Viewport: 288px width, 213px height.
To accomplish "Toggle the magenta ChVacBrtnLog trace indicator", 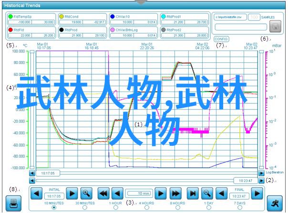I will pyautogui.click(x=113, y=30).
